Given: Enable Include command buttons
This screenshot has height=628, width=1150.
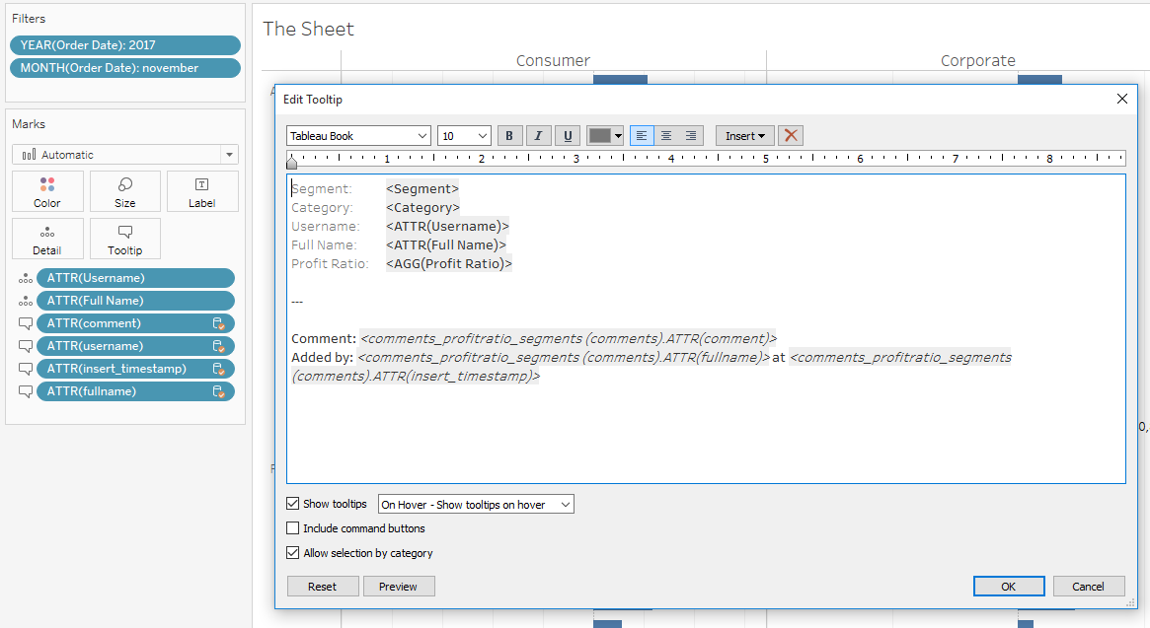Looking at the screenshot, I should point(292,527).
